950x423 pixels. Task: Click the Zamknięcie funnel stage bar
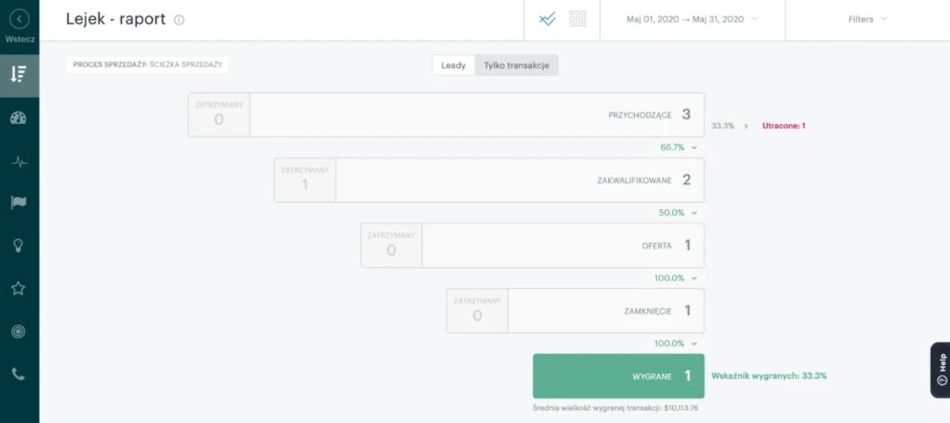(x=606, y=311)
